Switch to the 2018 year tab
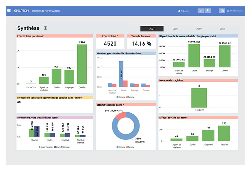251x171 pixels. [x=222, y=29]
